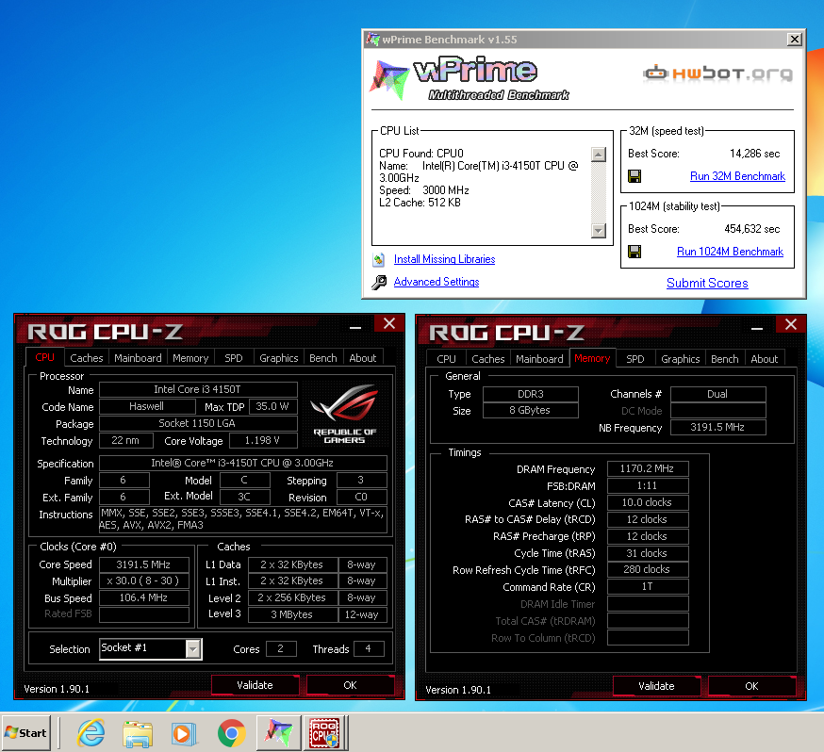Screen dimensions: 824x752
Task: Switch to Caches tab in left CPU-Z
Action: point(87,358)
